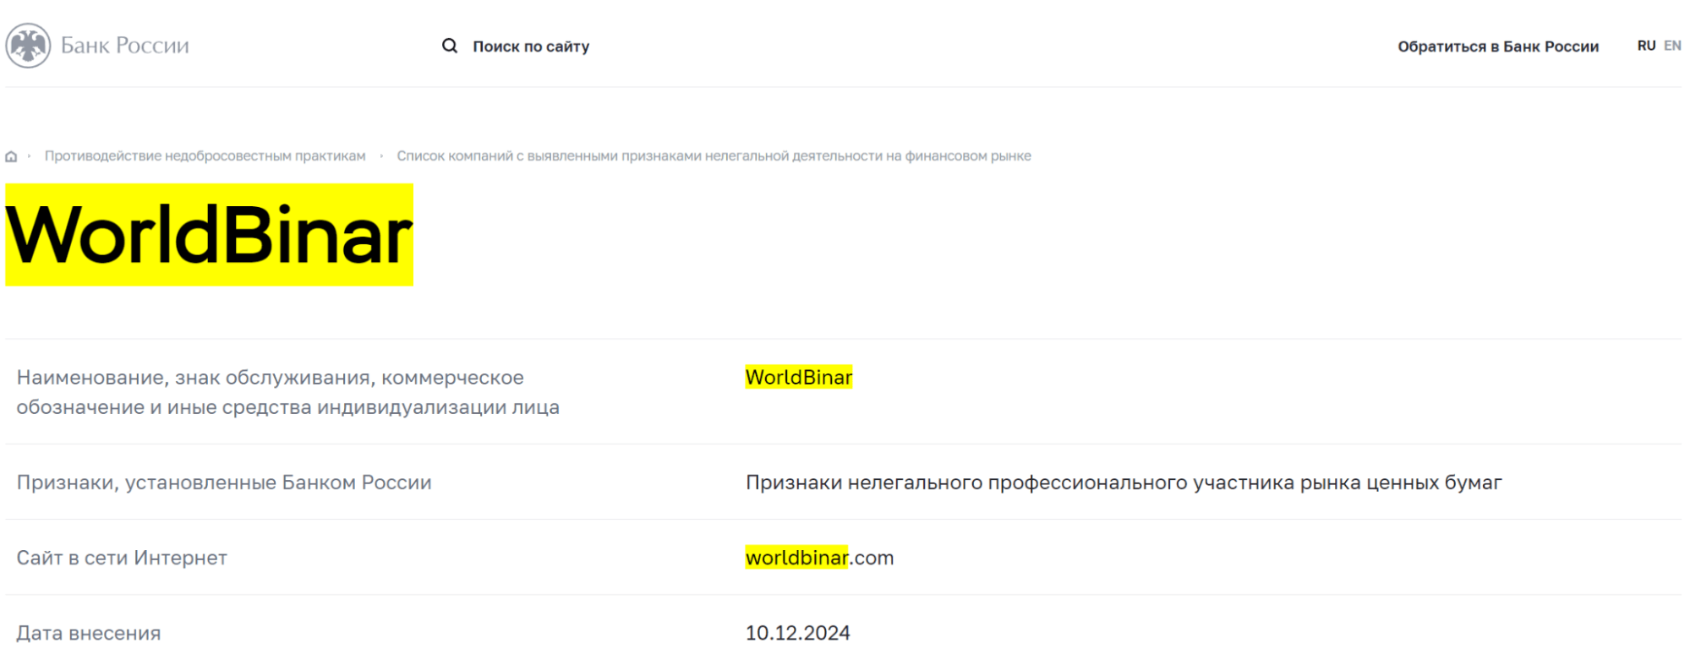Click the Дата внесения row label
The width and height of the screenshot is (1690, 665).
pos(89,633)
